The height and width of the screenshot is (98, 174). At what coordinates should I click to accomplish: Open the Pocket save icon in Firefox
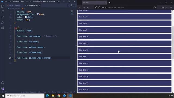[x=163, y=7]
